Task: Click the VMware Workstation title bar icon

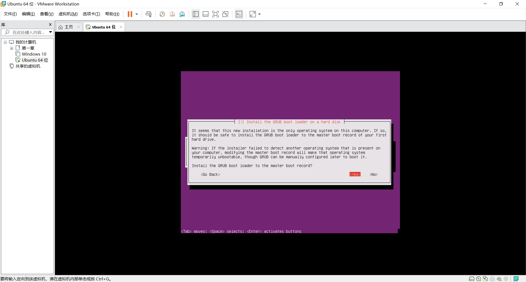Action: [3, 4]
